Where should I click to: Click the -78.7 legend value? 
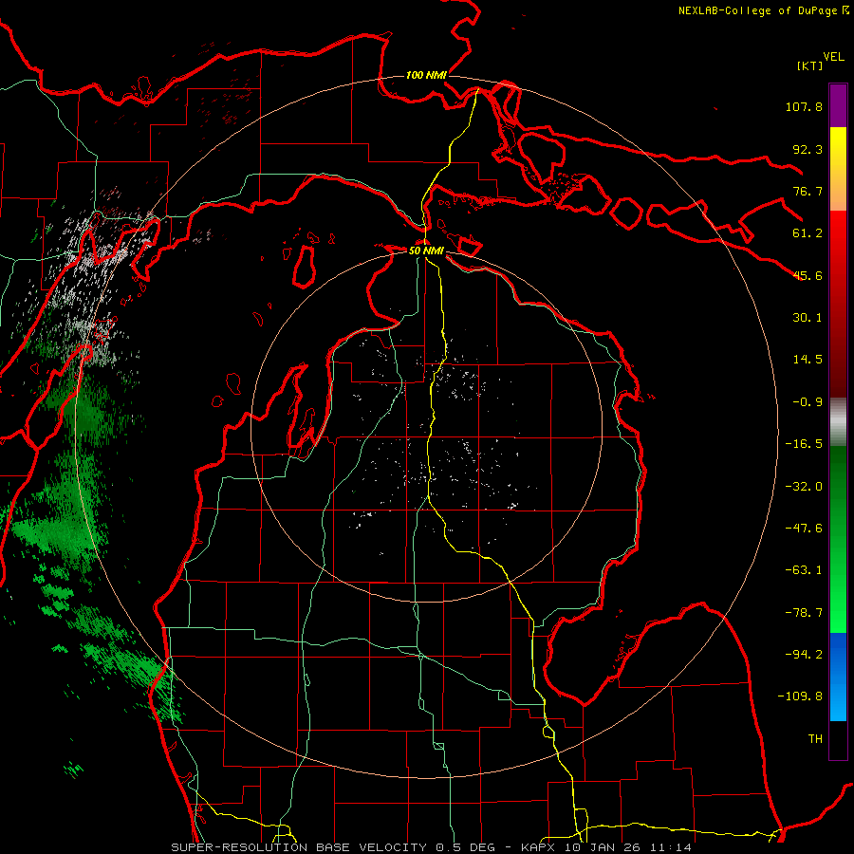pos(804,613)
